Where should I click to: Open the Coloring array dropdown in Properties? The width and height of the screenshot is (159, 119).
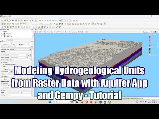tap(8, 76)
